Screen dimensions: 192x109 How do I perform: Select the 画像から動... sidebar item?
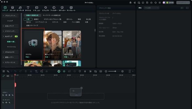[x=11, y=42]
